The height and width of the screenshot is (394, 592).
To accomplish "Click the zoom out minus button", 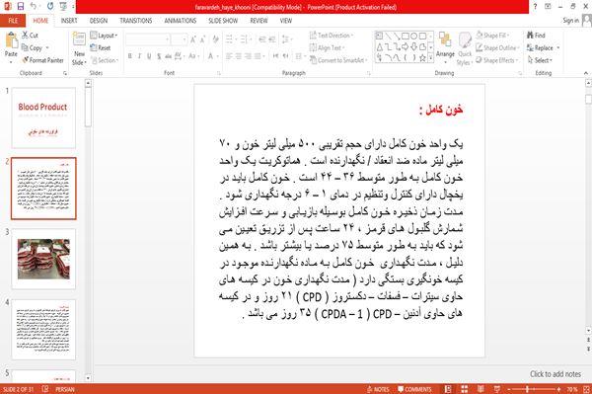I will click(508, 389).
